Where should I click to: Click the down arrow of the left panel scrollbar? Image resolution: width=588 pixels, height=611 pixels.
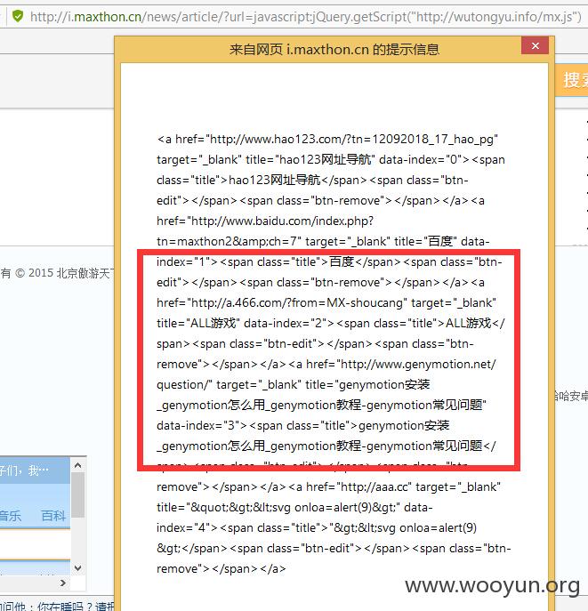[x=77, y=568]
